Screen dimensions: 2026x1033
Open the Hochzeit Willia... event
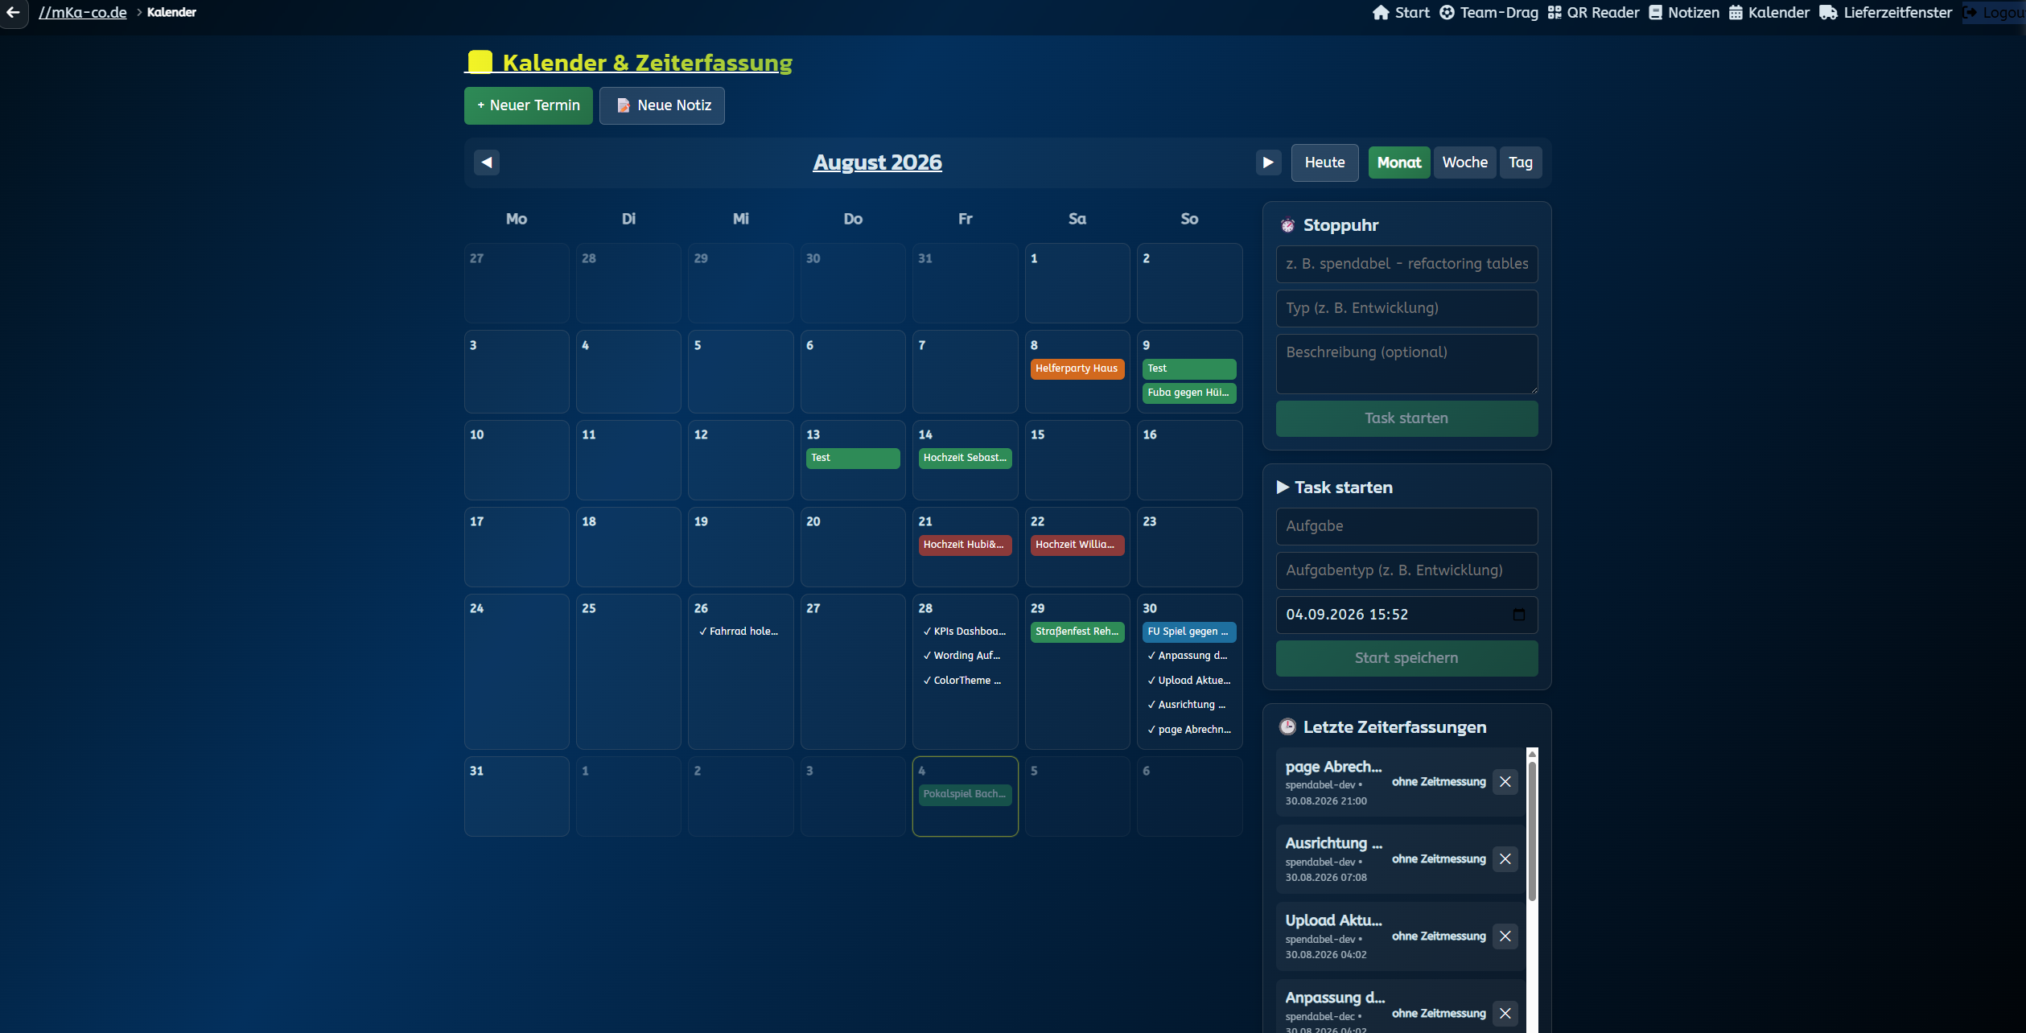click(1077, 545)
